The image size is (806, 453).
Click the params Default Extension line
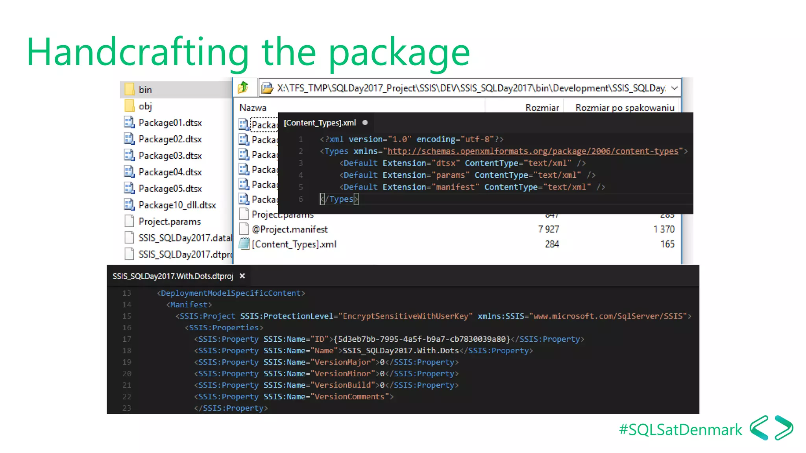[x=468, y=175]
